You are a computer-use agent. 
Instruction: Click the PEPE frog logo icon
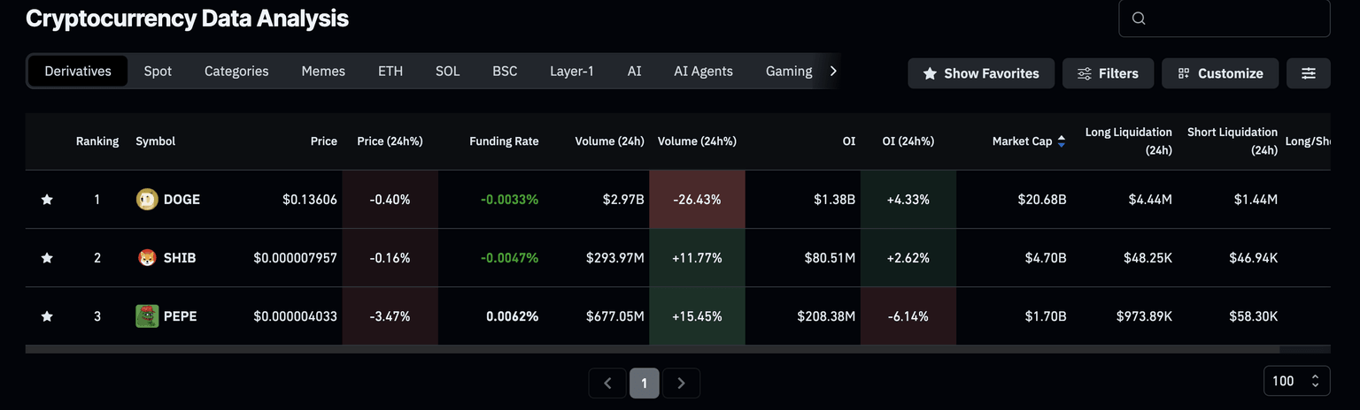146,316
